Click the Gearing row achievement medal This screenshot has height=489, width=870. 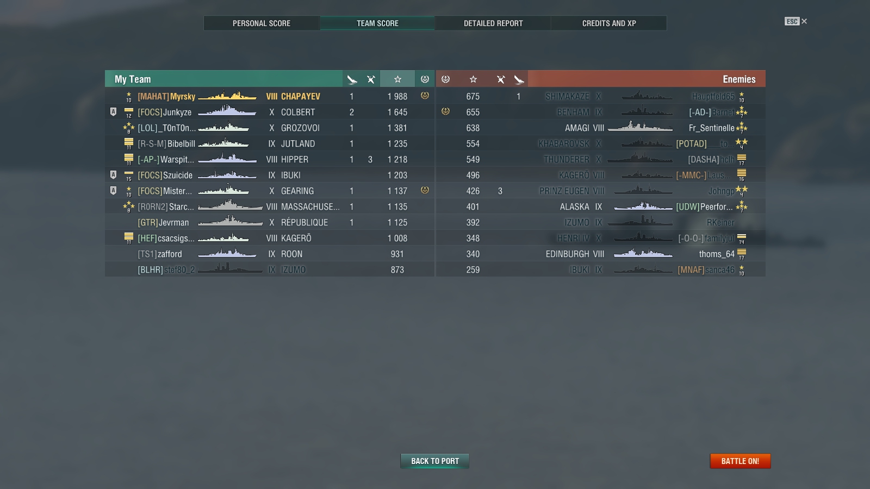point(425,190)
